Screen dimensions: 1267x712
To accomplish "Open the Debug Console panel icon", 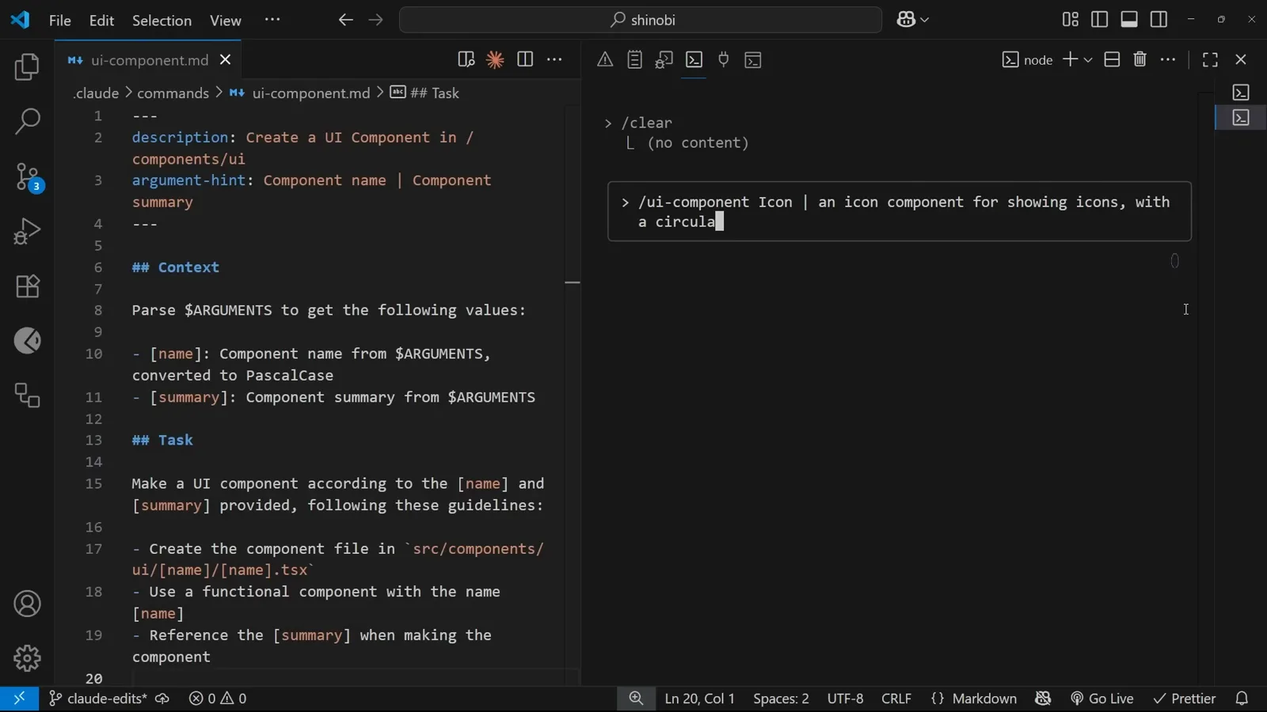I will pyautogui.click(x=664, y=60).
